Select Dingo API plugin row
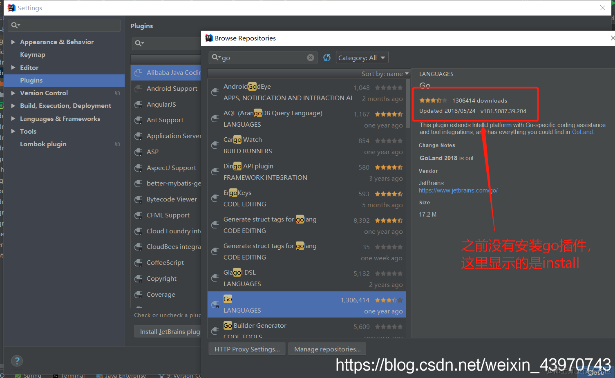This screenshot has height=378, width=615. tap(306, 172)
